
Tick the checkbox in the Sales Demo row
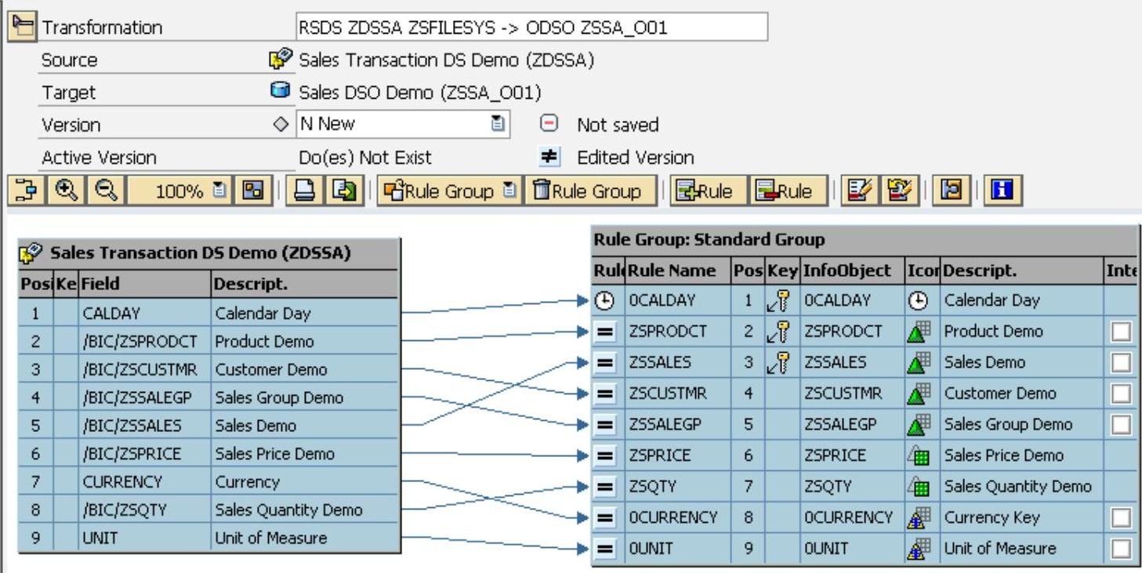click(x=1122, y=362)
